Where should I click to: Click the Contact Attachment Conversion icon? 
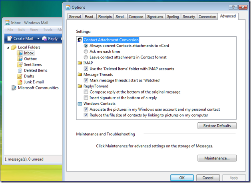tap(80, 40)
